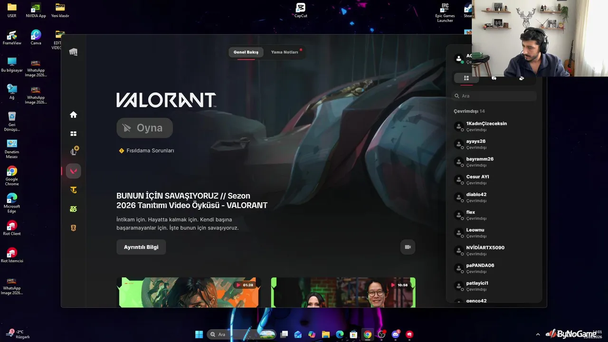608x342 pixels.
Task: Select the Teamfight Tactics sidebar icon
Action: pos(73,190)
